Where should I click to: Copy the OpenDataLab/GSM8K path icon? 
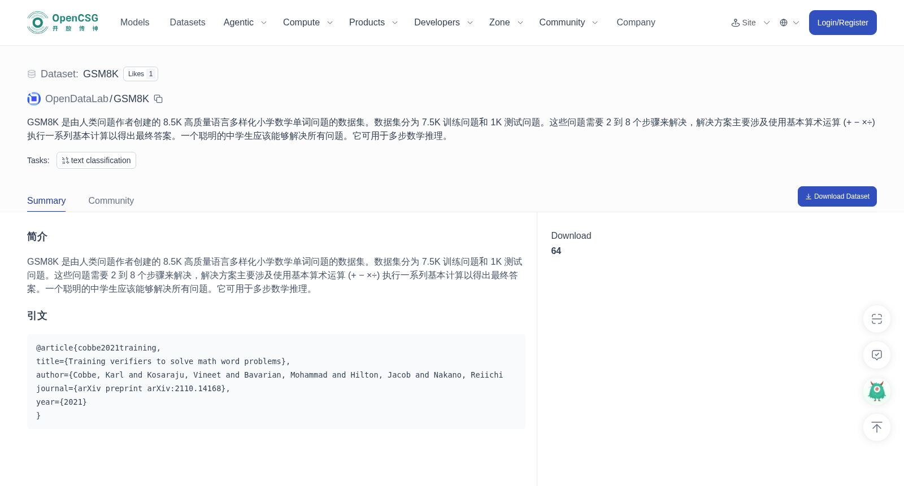coord(158,99)
